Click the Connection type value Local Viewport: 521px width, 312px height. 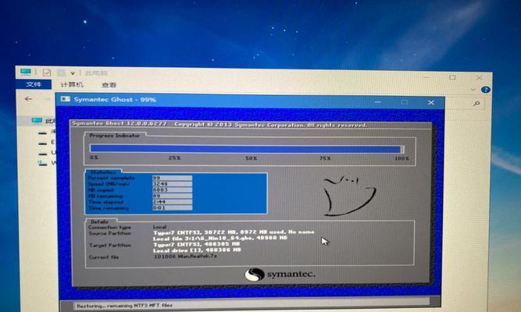[160, 227]
